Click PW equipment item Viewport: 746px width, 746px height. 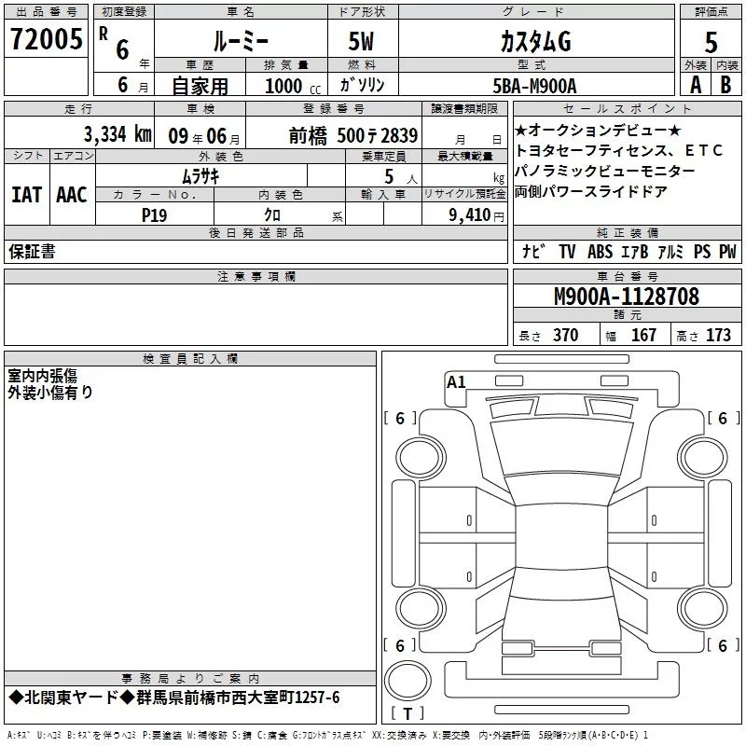(x=727, y=252)
